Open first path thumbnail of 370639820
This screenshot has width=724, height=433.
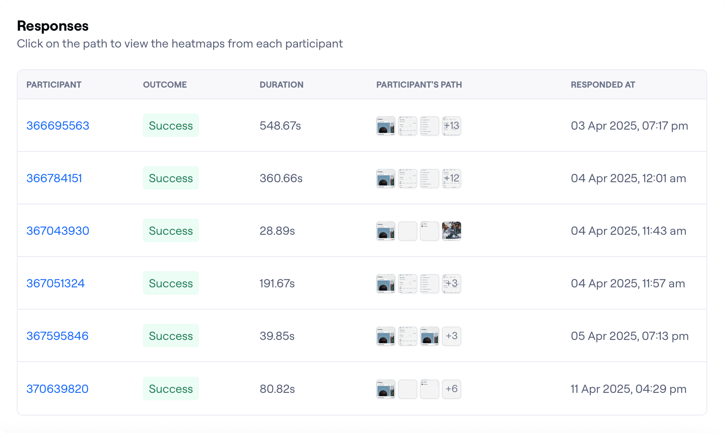click(x=386, y=389)
